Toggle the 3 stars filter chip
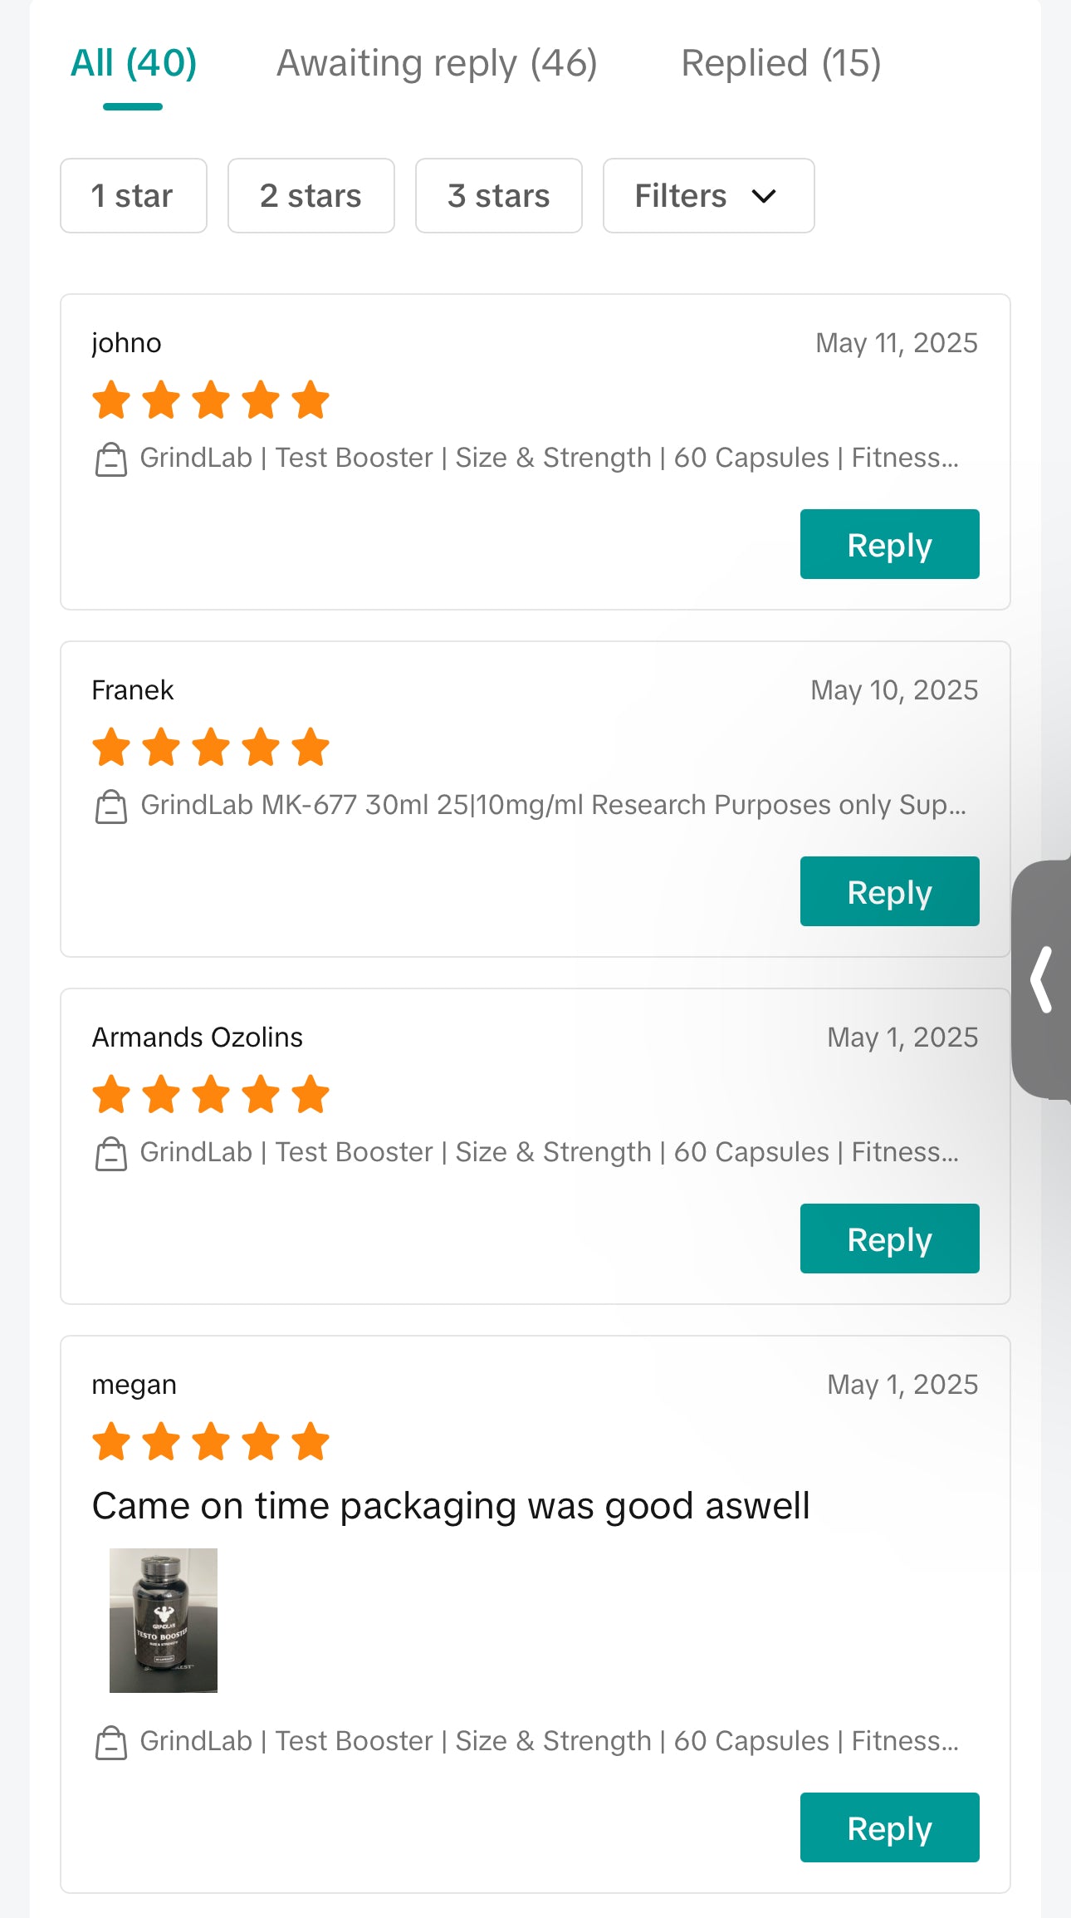 (498, 196)
